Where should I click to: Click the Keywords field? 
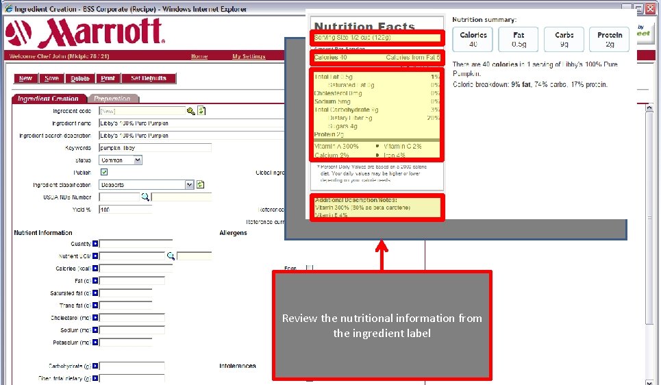click(155, 147)
